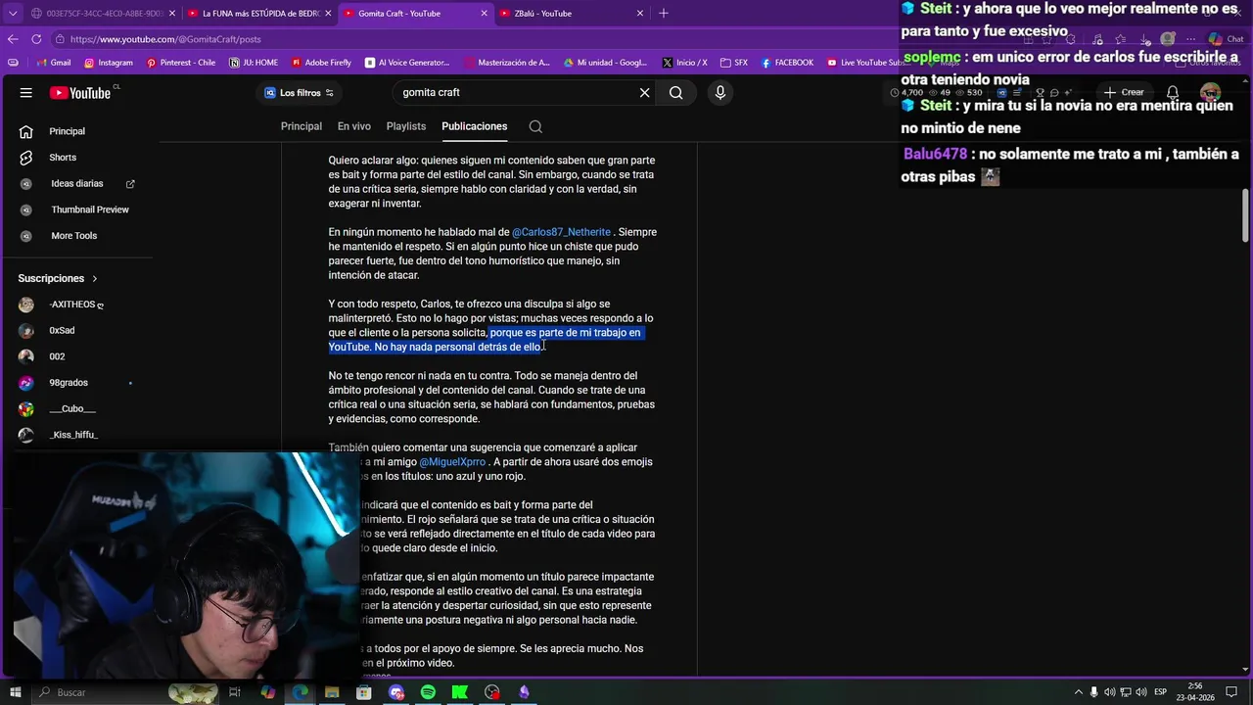The image size is (1253, 705).
Task: Open @Carlos87_Netherite mention link
Action: click(x=561, y=232)
